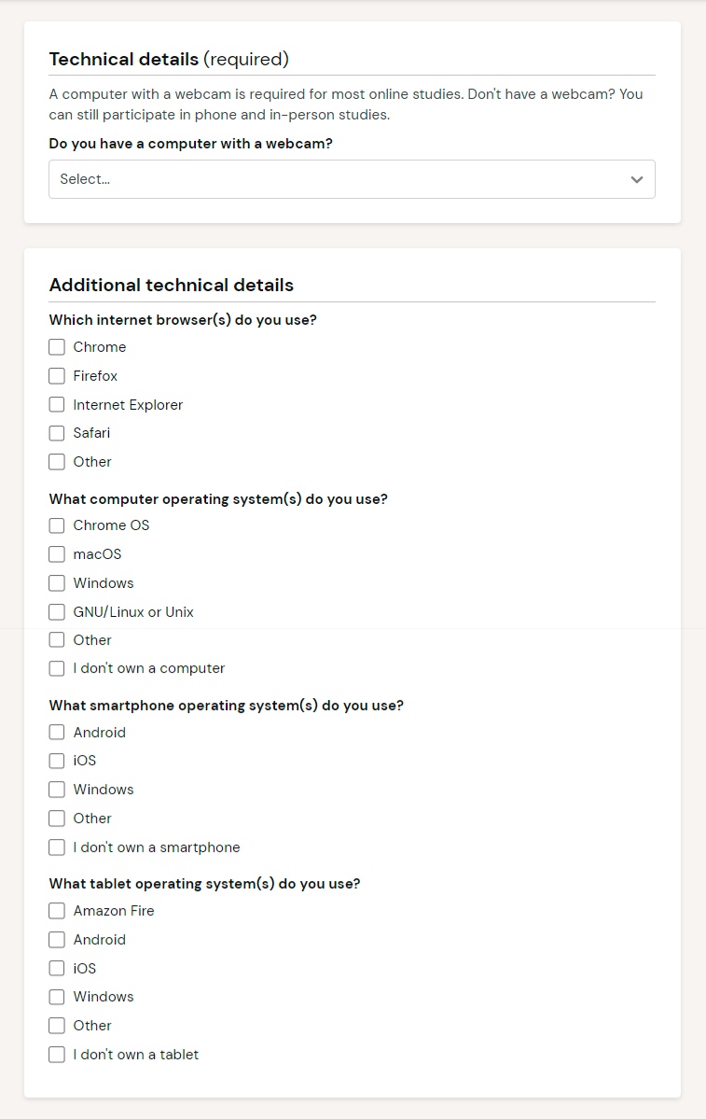
Task: Click the webcam dropdown chevron arrow
Action: 637,179
